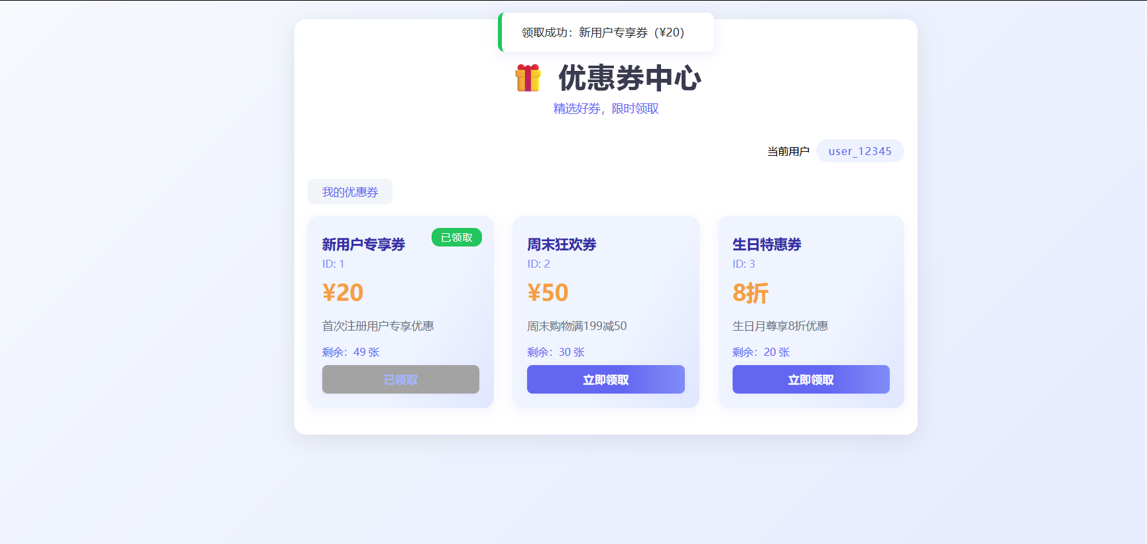
Task: Click the 领取成功 notification toast
Action: pos(606,32)
